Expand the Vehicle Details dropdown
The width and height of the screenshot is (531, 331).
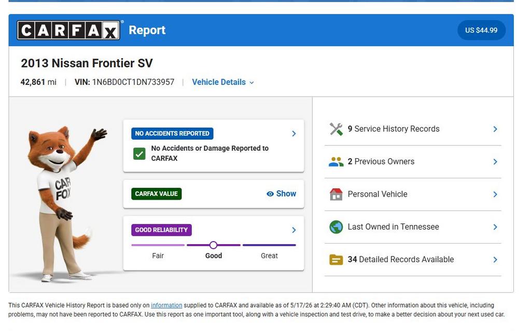(x=223, y=82)
